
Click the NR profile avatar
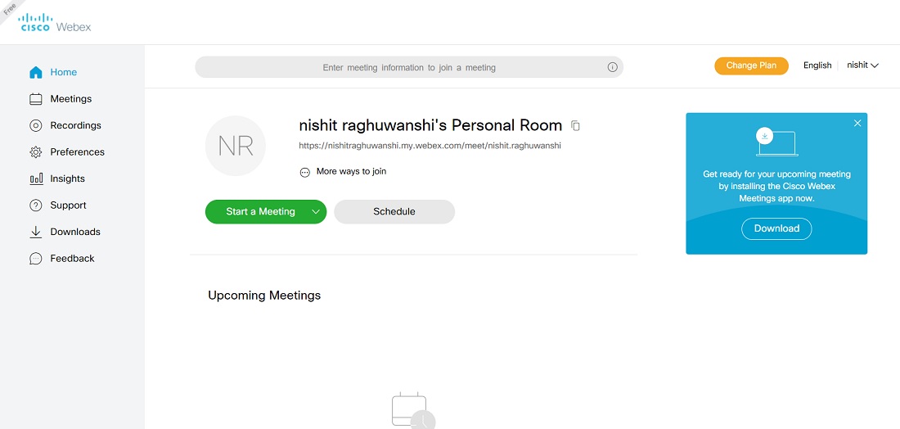[236, 146]
